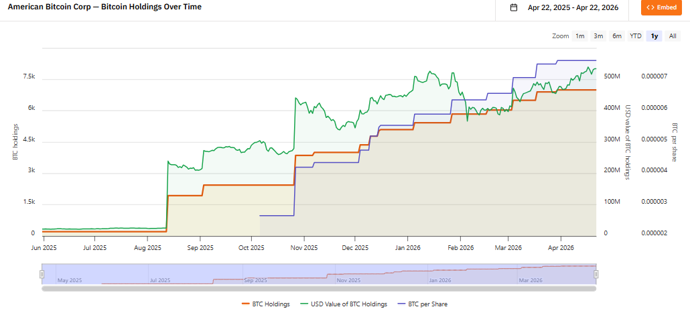The width and height of the screenshot is (690, 311).
Task: Show All time in chart zoom
Action: click(673, 36)
